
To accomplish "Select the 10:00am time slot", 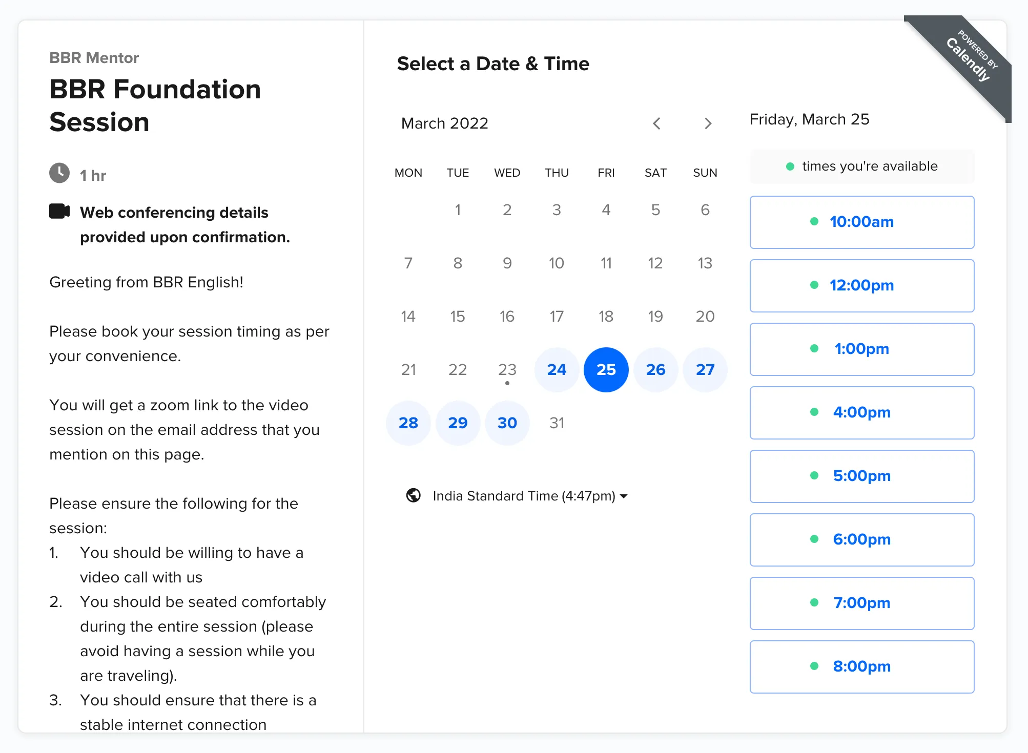I will point(861,222).
